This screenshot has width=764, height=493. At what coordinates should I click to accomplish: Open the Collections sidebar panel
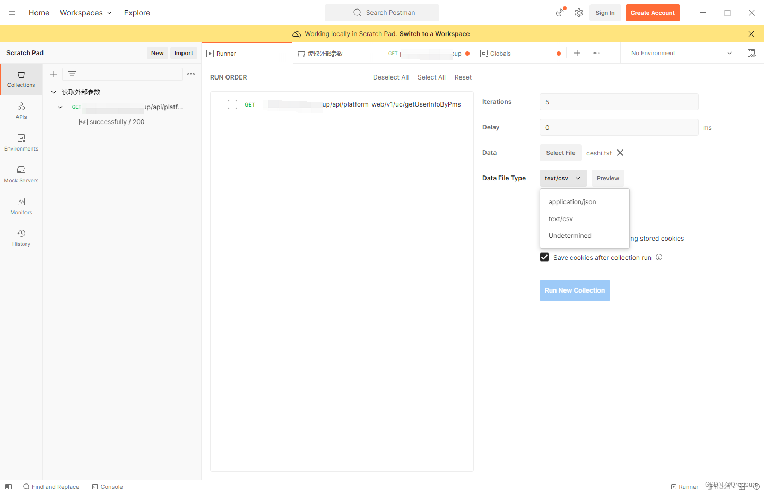coord(21,79)
